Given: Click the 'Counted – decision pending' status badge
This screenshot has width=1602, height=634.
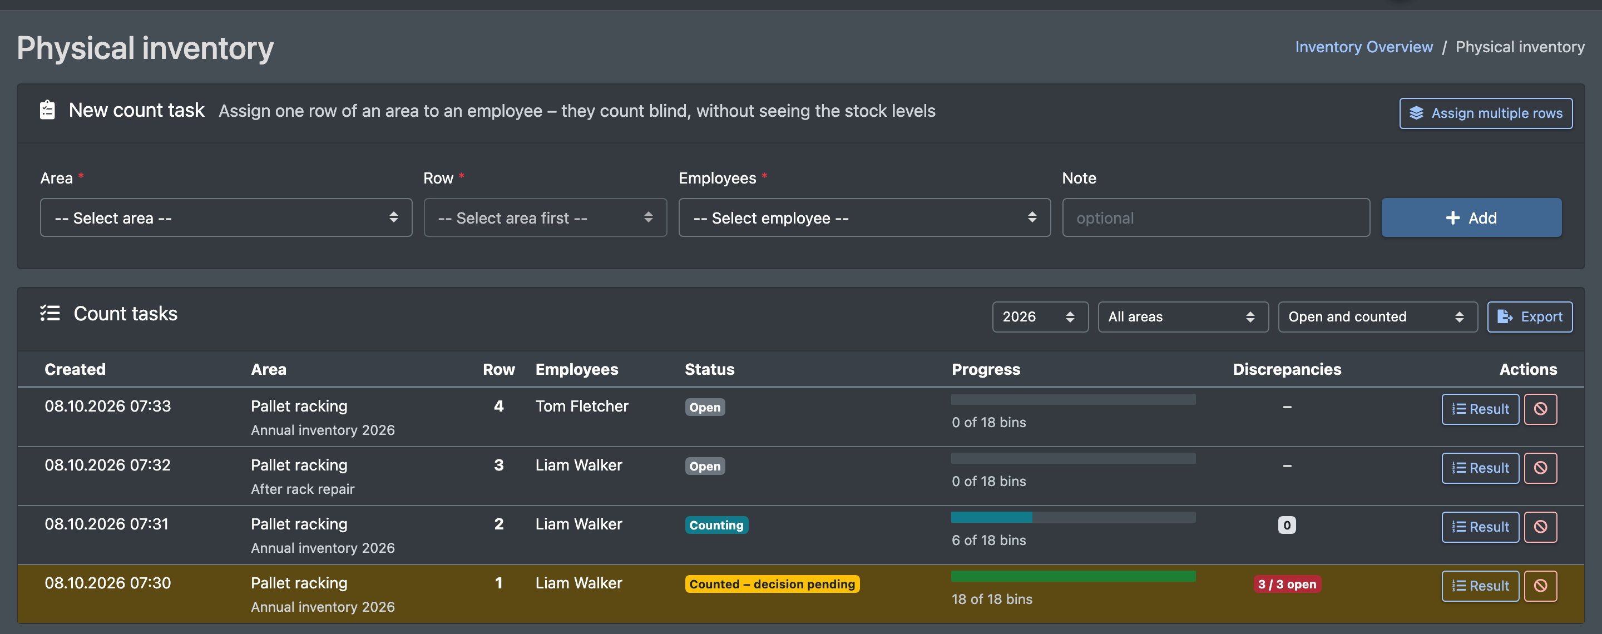Looking at the screenshot, I should click(772, 585).
